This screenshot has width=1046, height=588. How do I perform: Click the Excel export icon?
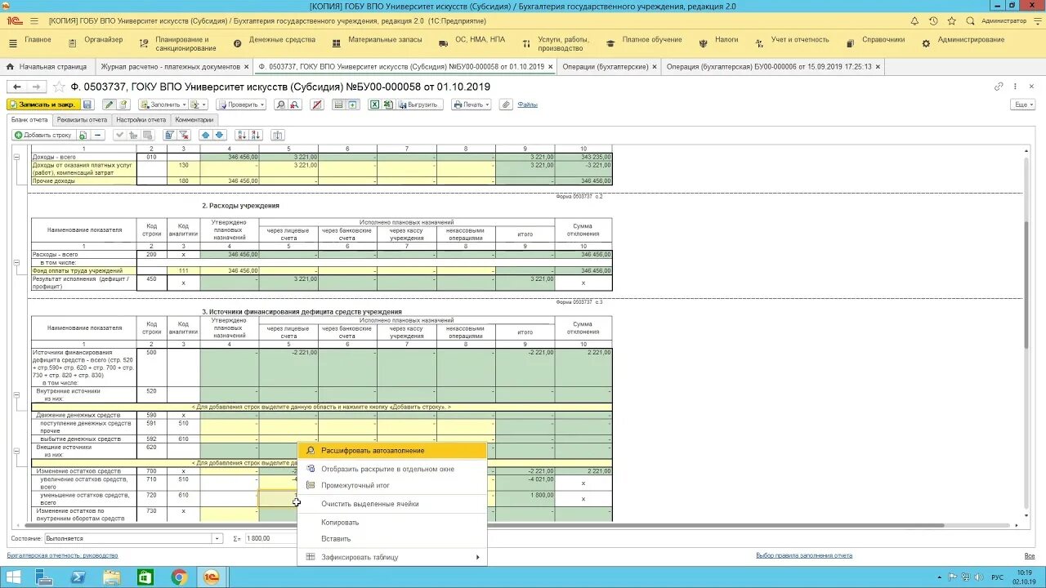pyautogui.click(x=374, y=105)
